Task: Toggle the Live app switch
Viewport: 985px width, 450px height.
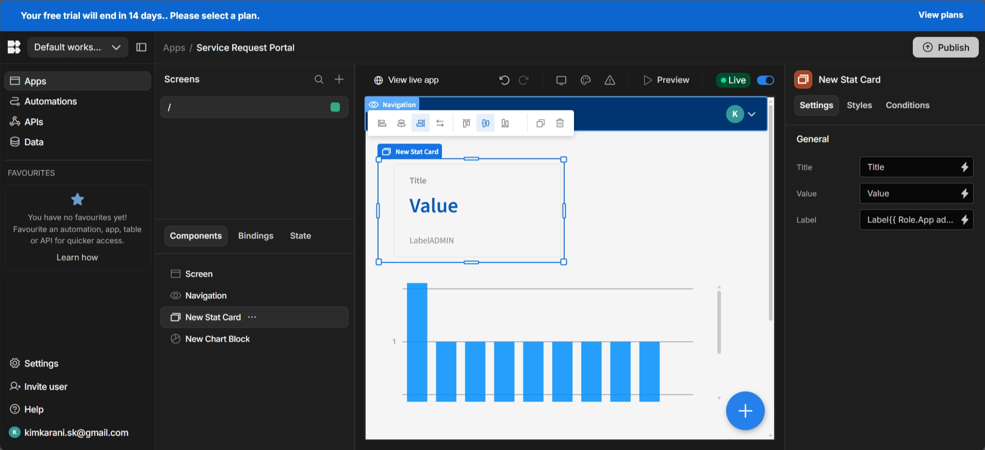Action: (x=765, y=80)
